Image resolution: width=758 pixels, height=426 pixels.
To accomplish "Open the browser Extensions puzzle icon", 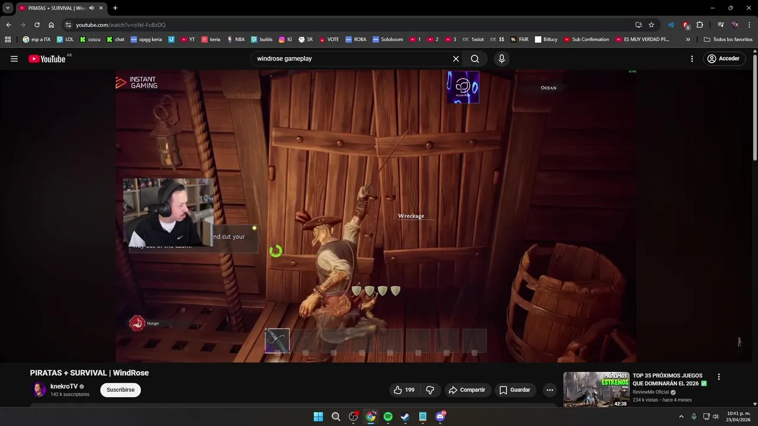I will click(x=700, y=25).
